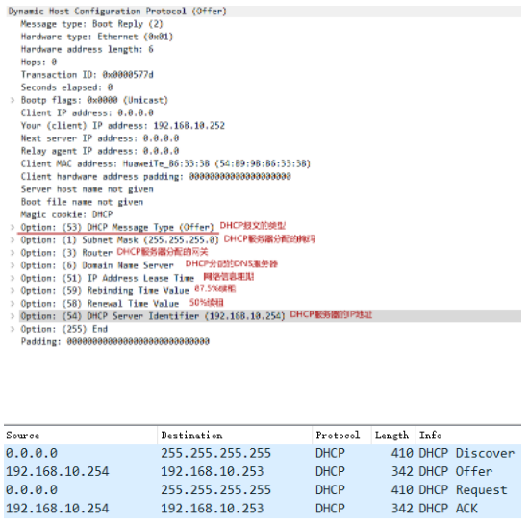Expand Option 3 Router entry
529x523 pixels.
(x=13, y=253)
